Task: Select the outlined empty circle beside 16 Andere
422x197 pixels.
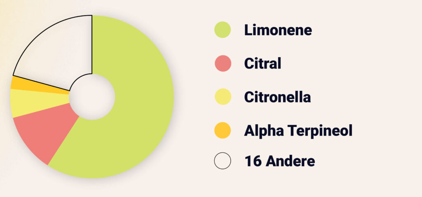Action: pos(223,161)
